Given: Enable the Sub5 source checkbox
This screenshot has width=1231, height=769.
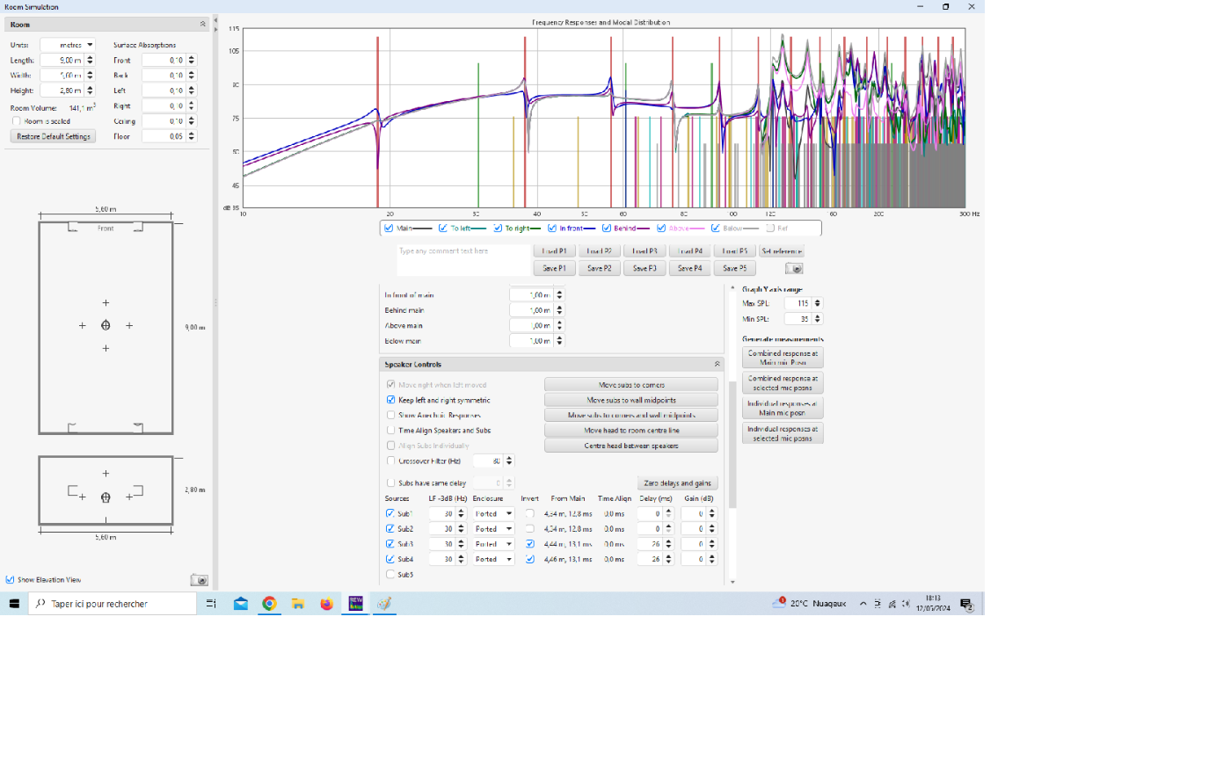Looking at the screenshot, I should click(x=390, y=574).
